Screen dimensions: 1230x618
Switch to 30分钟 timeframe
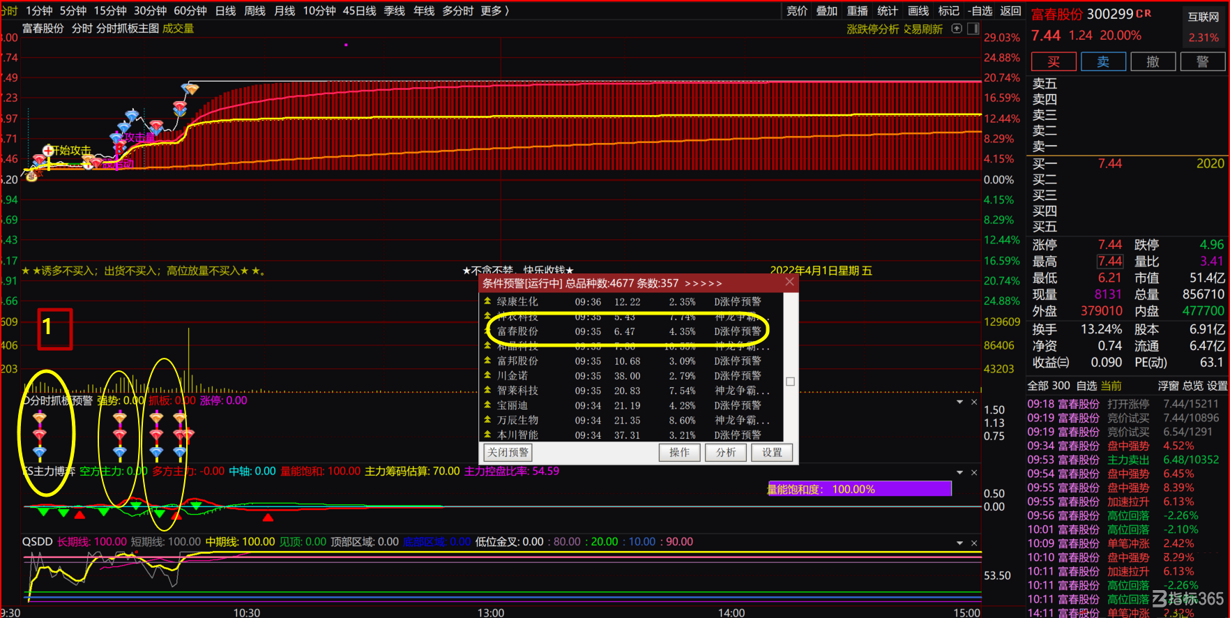tap(150, 10)
